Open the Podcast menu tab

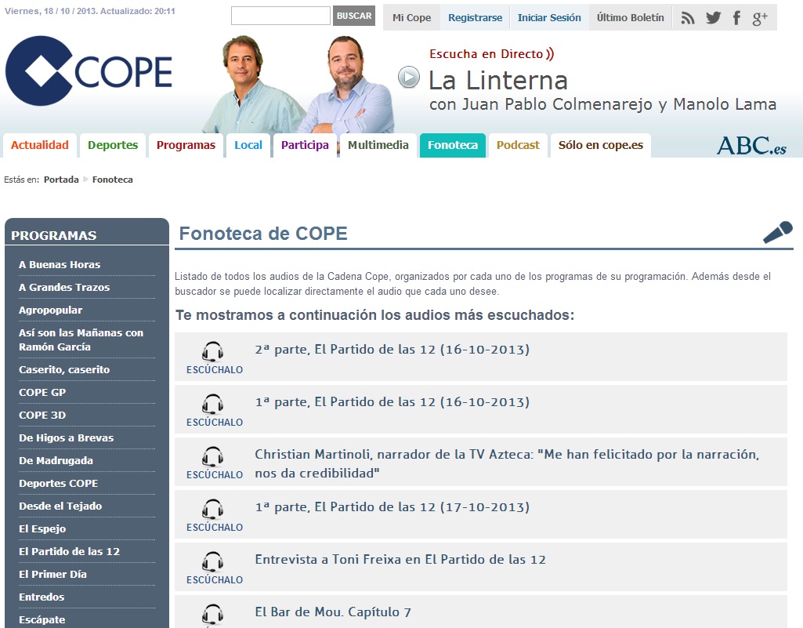coord(519,145)
